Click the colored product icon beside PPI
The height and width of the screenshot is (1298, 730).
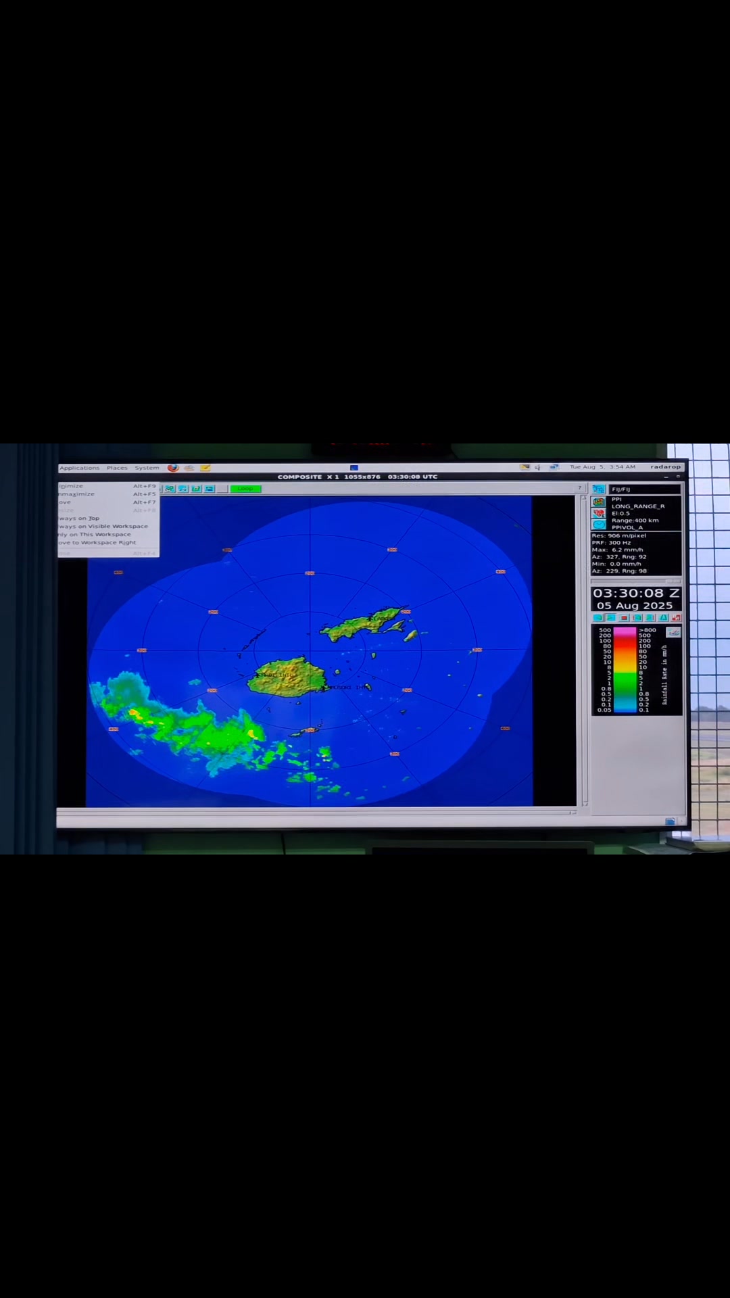[x=599, y=502]
